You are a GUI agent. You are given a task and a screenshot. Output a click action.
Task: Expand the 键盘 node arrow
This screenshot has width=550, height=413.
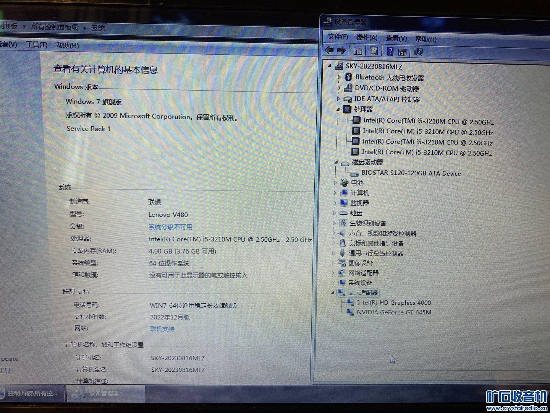[x=335, y=213]
